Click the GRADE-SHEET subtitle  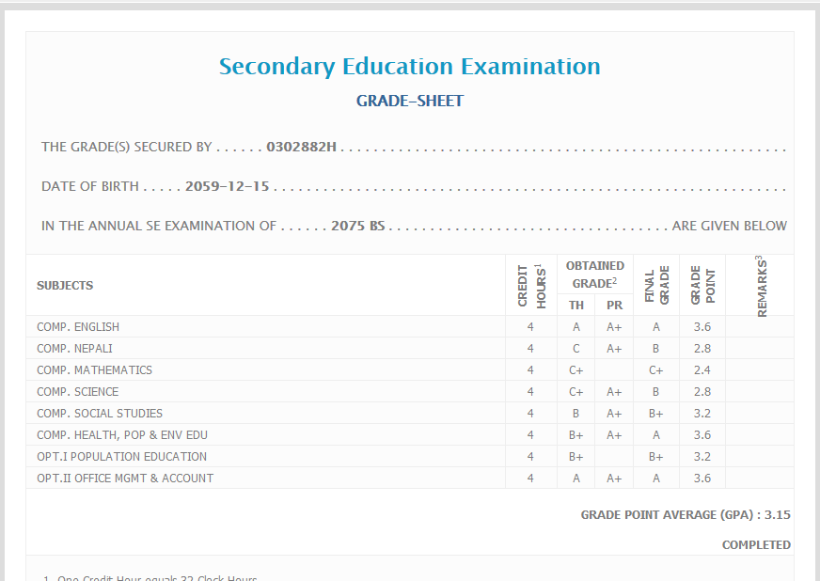click(x=409, y=102)
